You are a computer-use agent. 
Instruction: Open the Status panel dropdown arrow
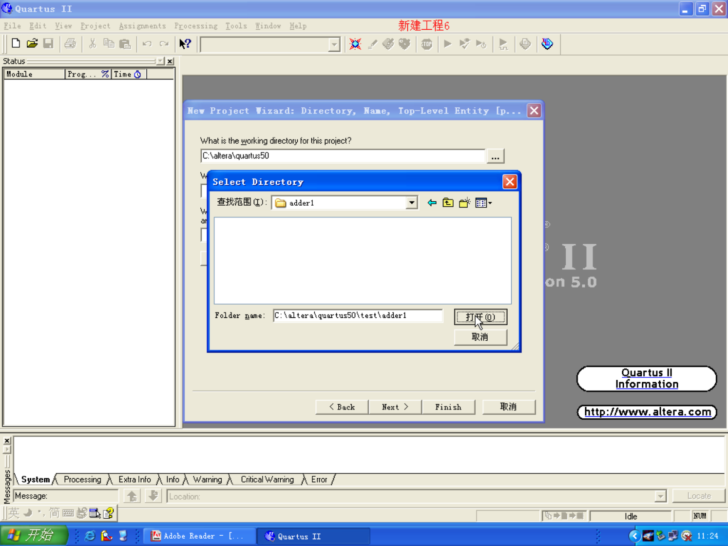(160, 61)
